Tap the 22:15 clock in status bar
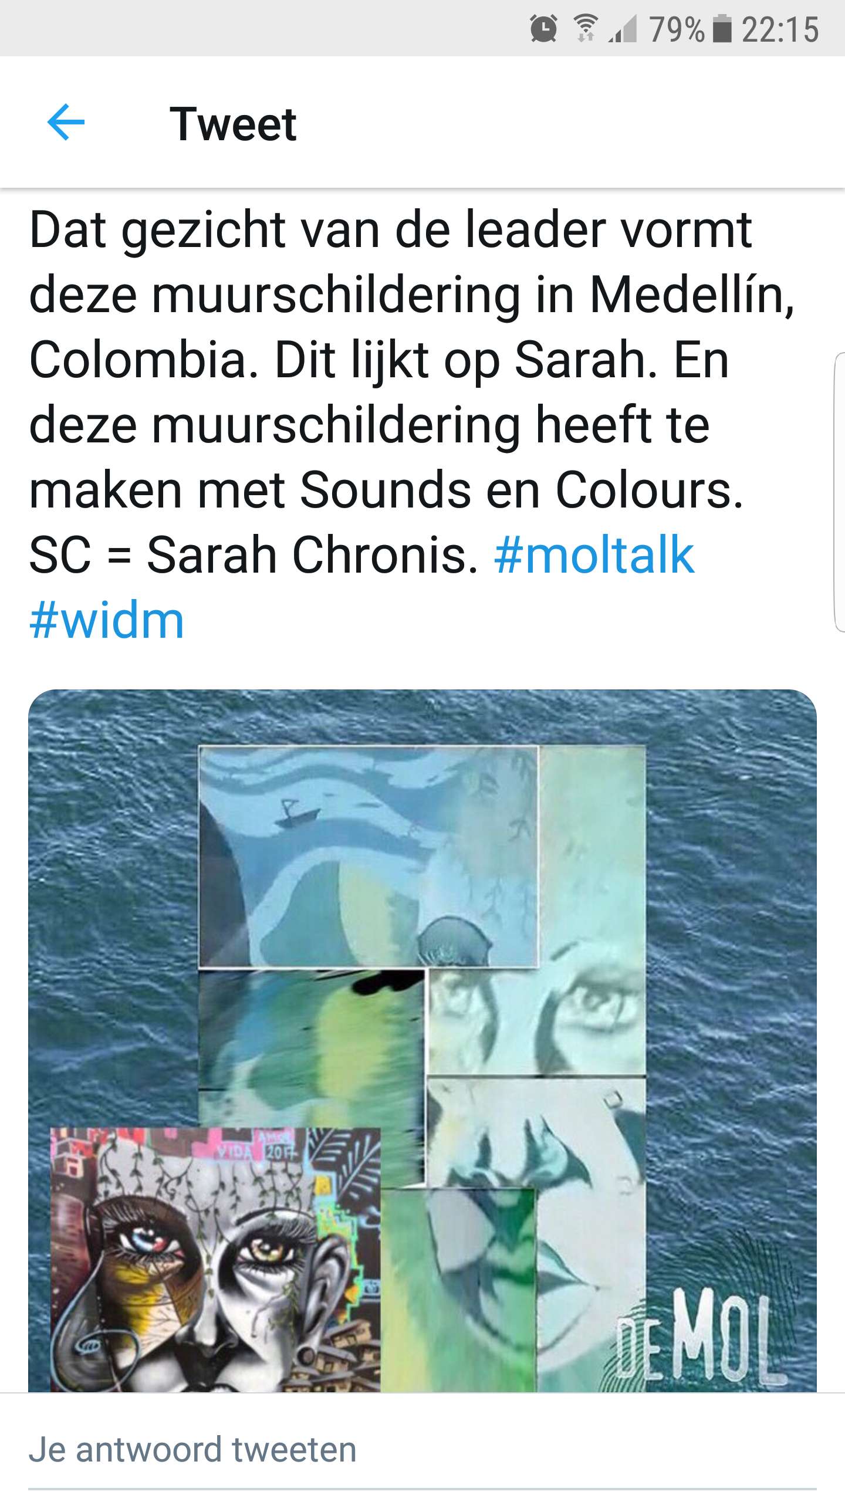This screenshot has height=1502, width=845. point(780,29)
